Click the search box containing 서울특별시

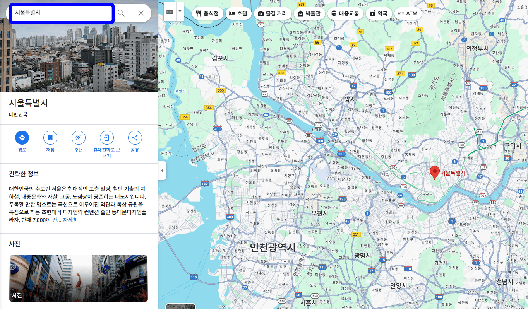[x=62, y=13]
